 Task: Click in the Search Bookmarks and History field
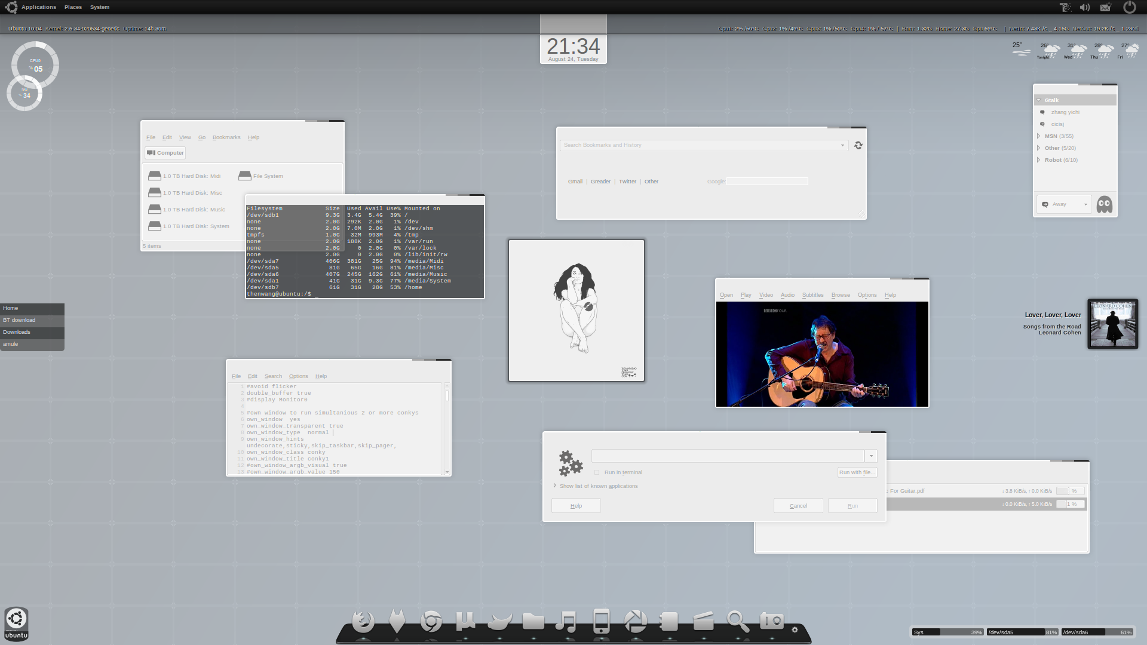[x=699, y=145]
